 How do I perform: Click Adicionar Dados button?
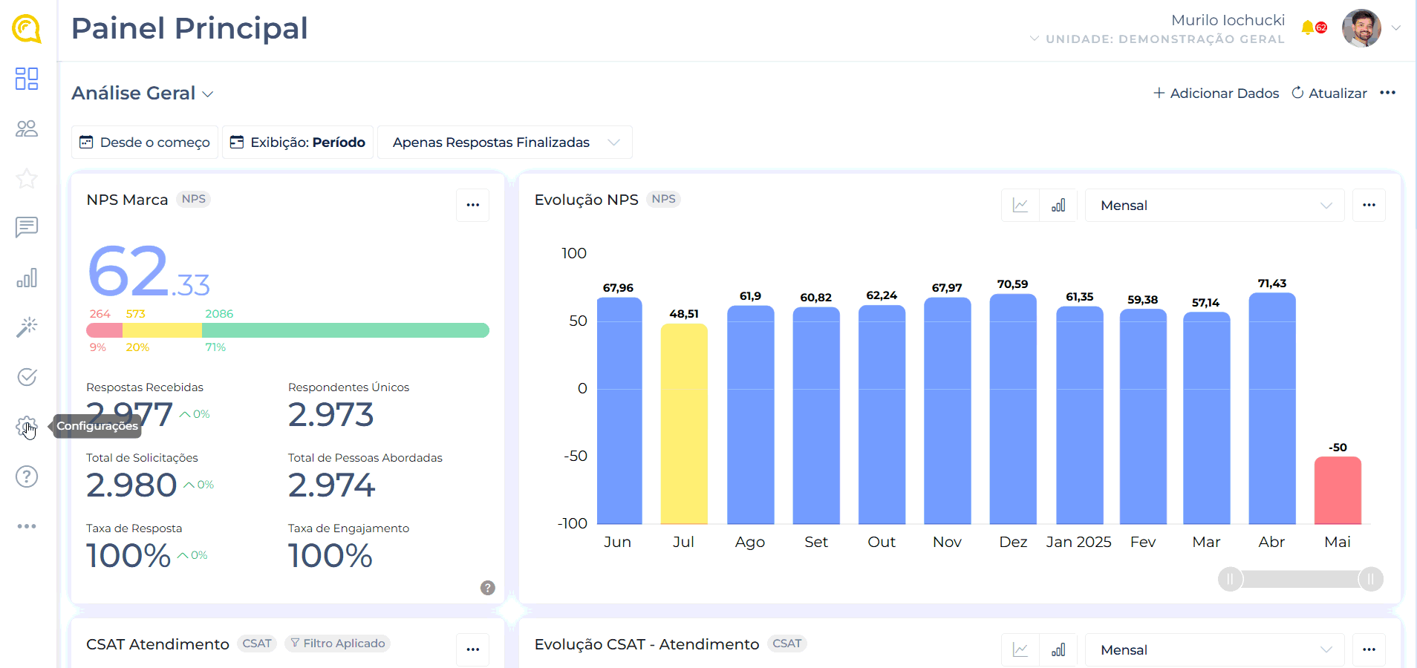tap(1216, 94)
